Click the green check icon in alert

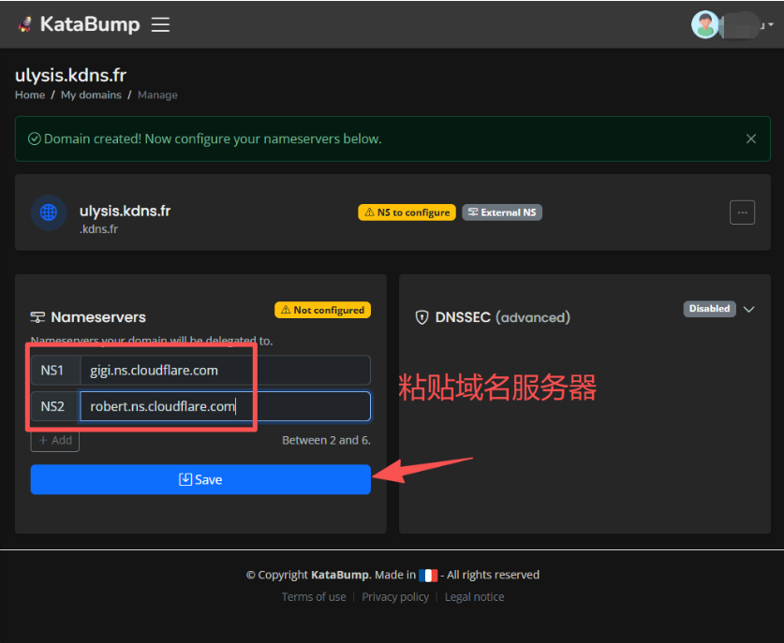tap(34, 139)
